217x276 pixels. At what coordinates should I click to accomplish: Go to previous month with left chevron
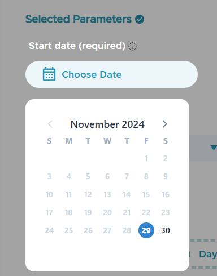pos(50,124)
